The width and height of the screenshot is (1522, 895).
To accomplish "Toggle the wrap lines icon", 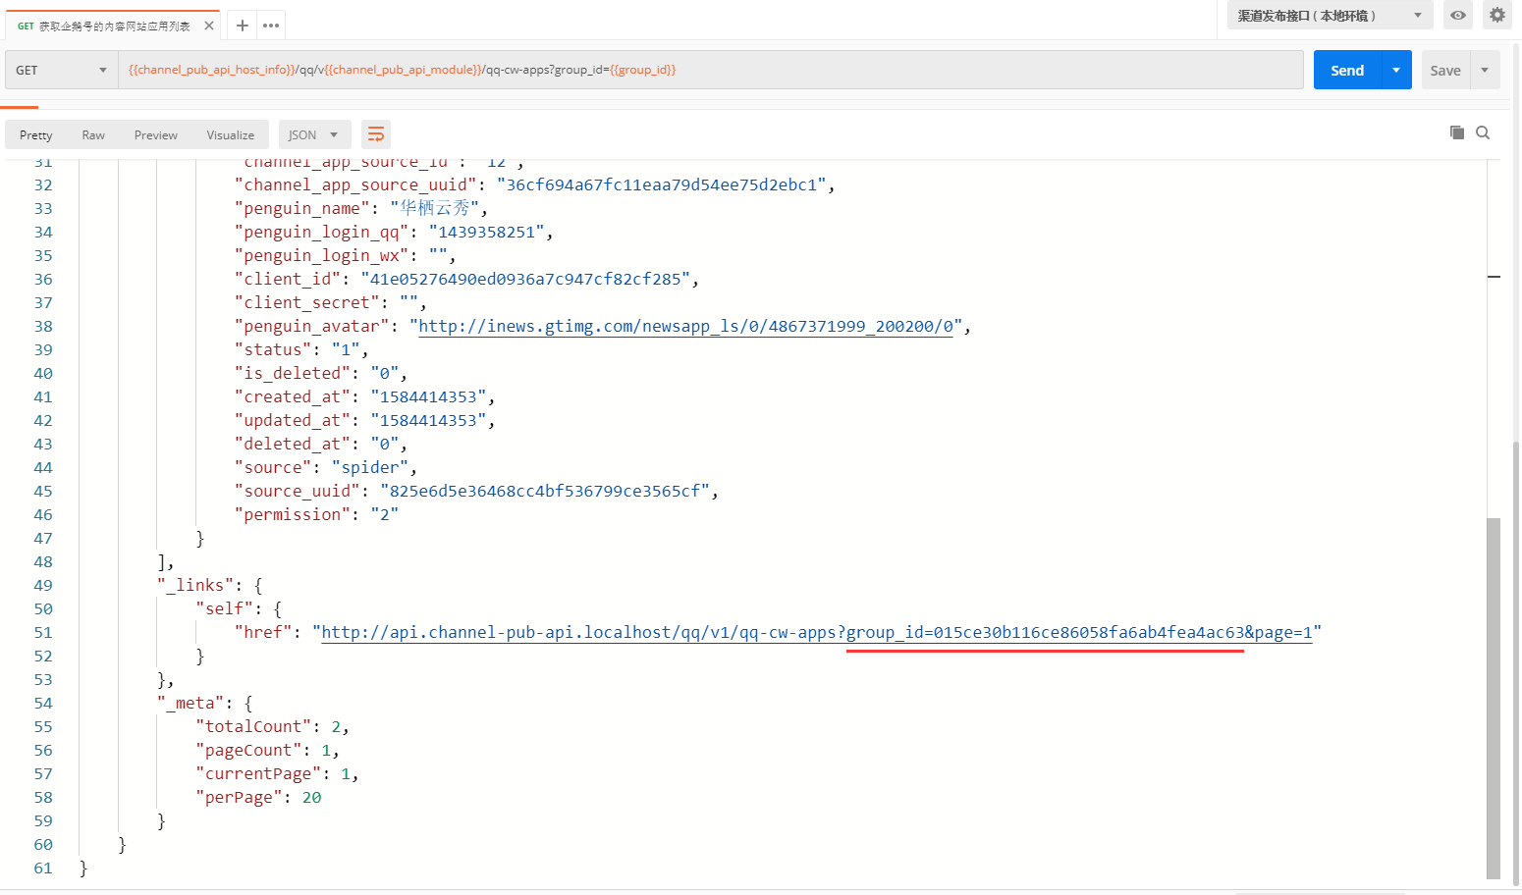I will [376, 134].
